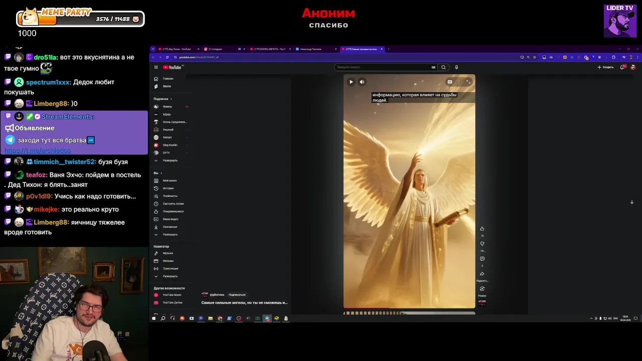This screenshot has width=642, height=361.
Task: Open Фильмы in Навигатор
Action: point(168,261)
